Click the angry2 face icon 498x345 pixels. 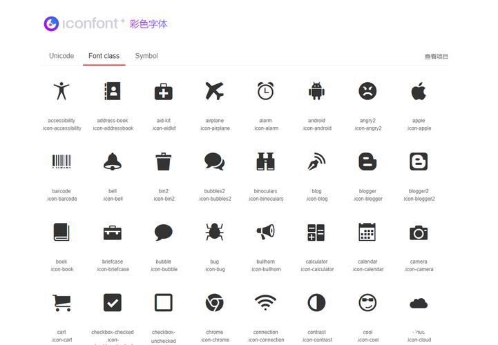point(367,91)
